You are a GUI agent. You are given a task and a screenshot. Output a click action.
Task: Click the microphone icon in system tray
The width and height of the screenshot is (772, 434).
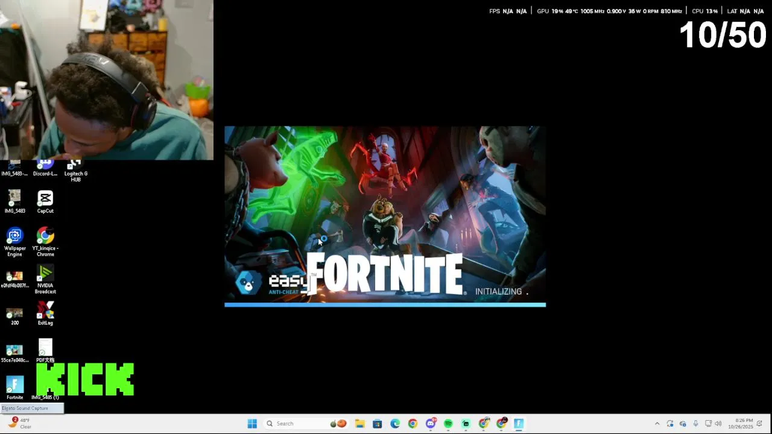pos(695,424)
